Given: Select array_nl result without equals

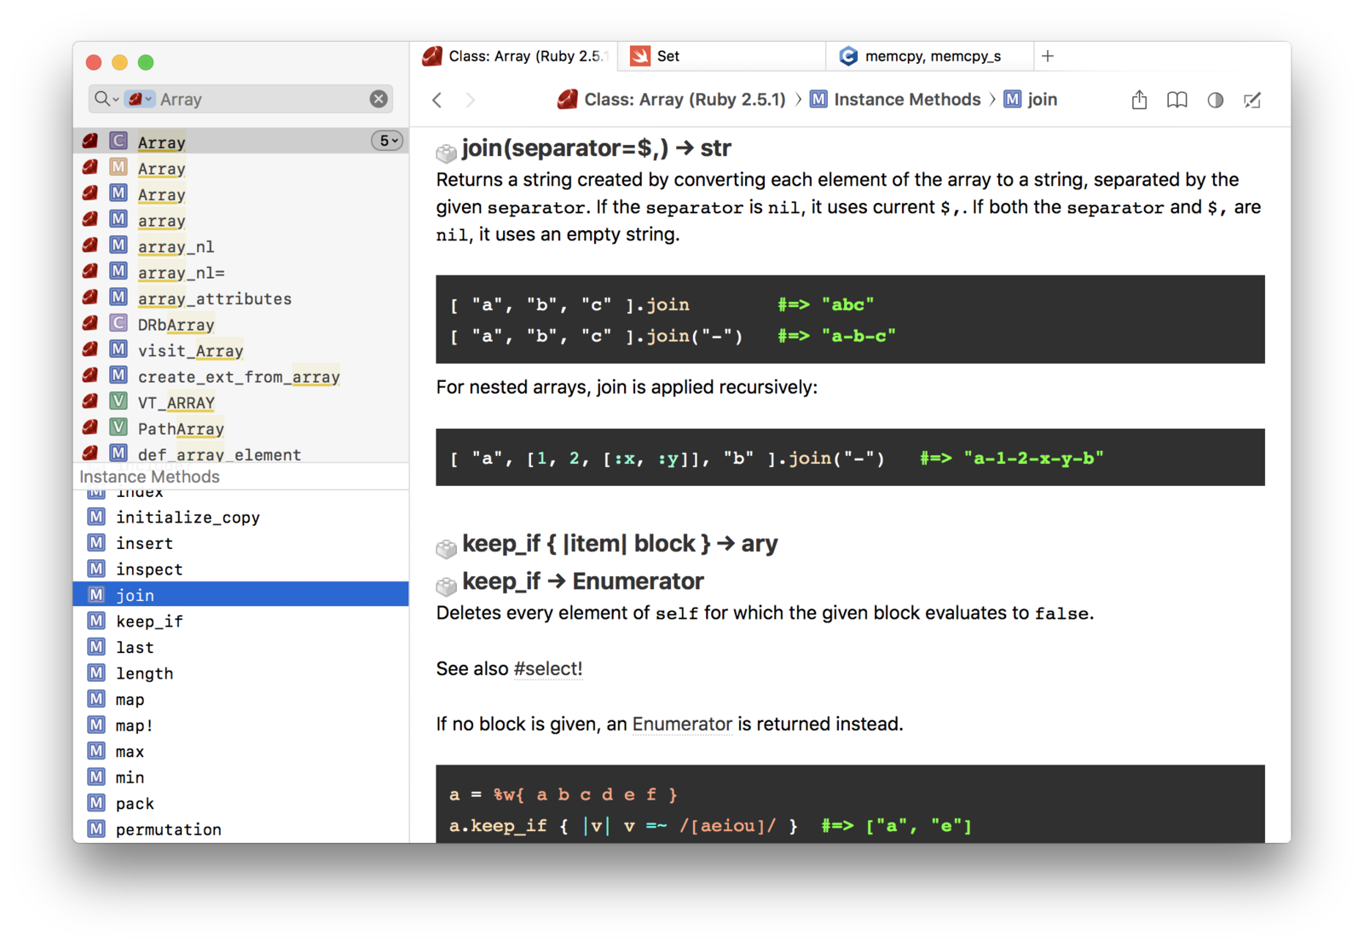Looking at the screenshot, I should tap(240, 247).
